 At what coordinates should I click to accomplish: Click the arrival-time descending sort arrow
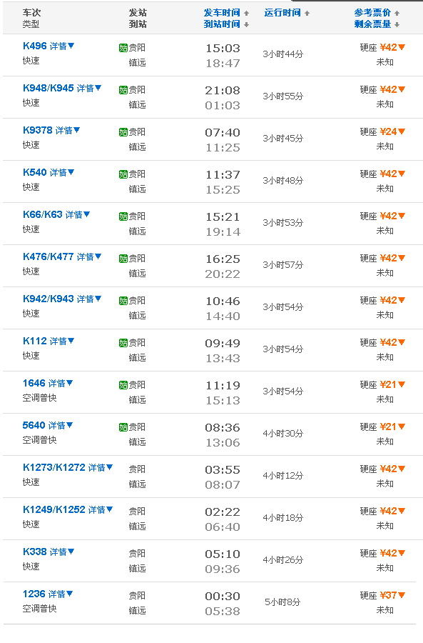[247, 24]
